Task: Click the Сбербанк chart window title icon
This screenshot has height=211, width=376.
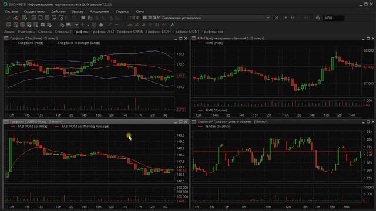Action: 6,38
